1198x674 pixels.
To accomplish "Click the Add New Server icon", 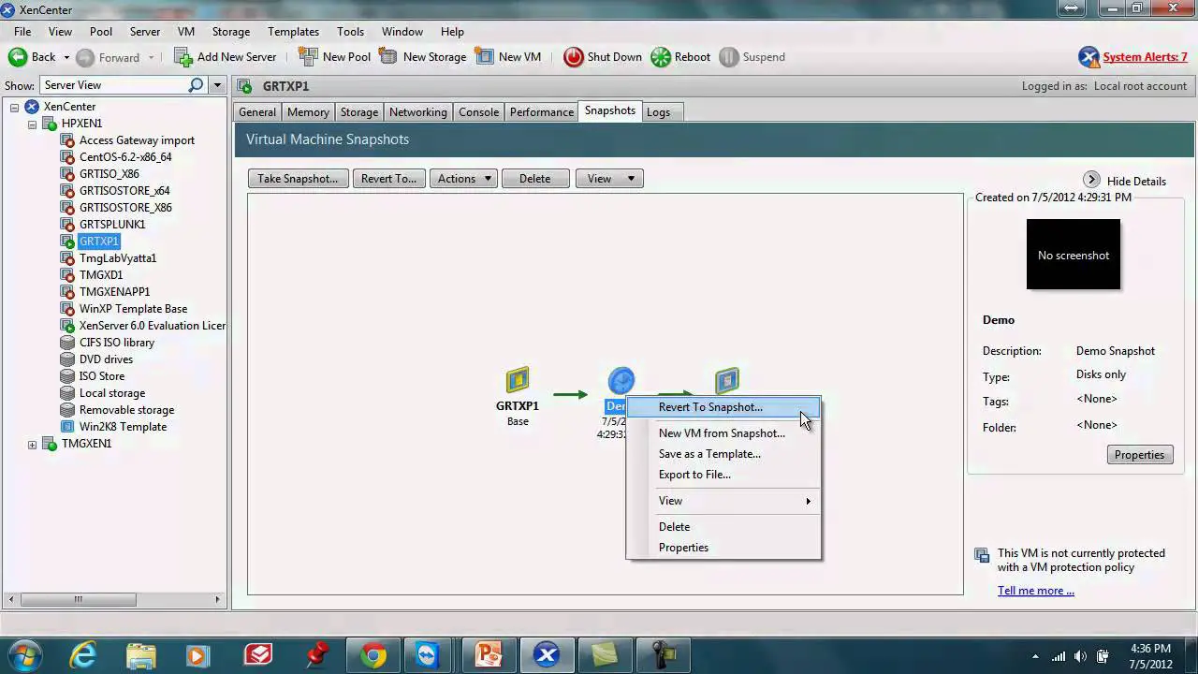I will (x=183, y=57).
